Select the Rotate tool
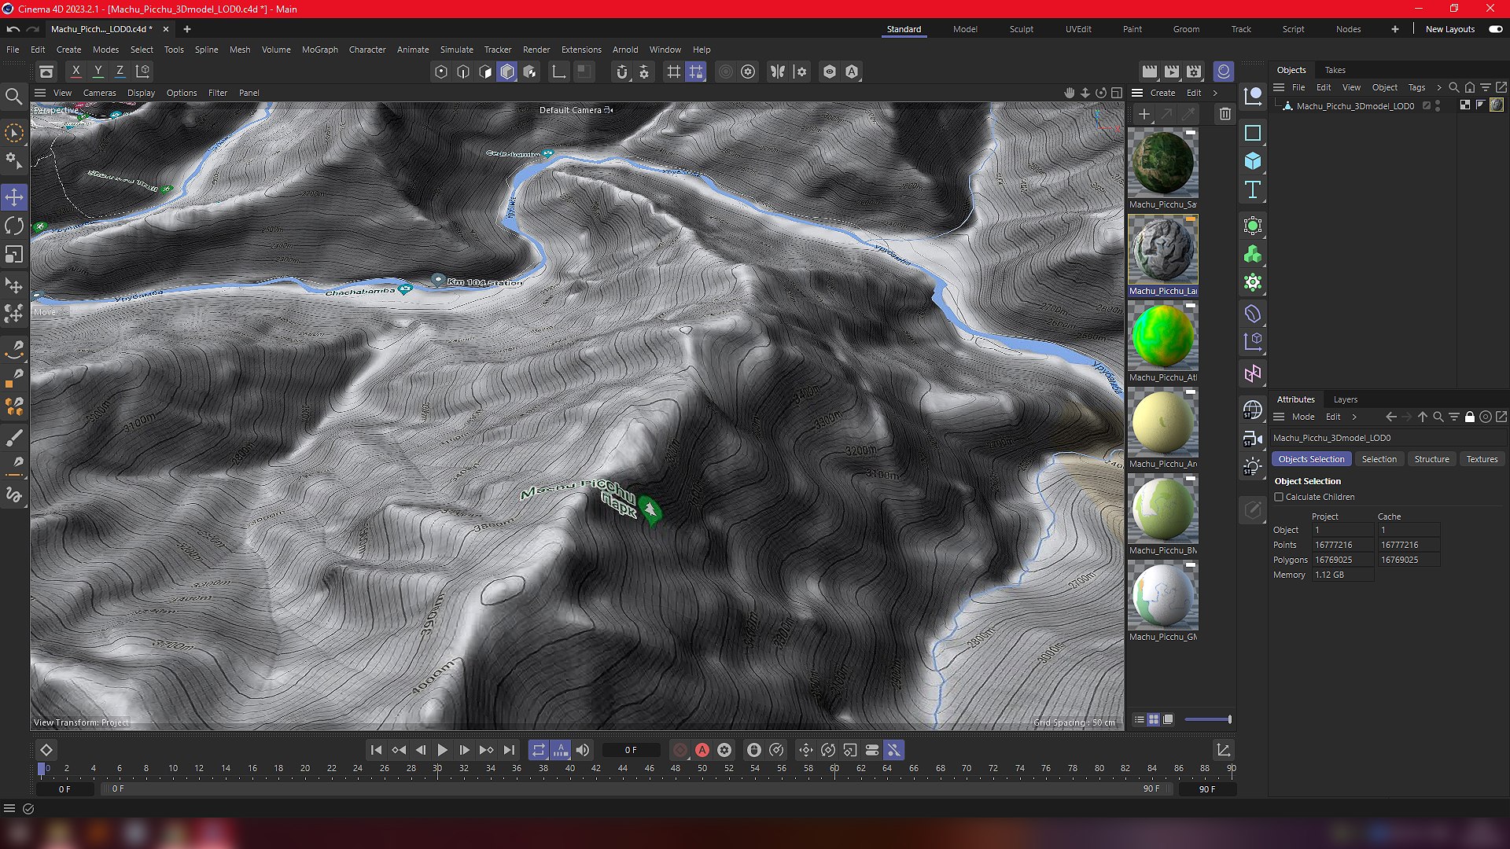This screenshot has width=1510, height=849. [x=14, y=226]
